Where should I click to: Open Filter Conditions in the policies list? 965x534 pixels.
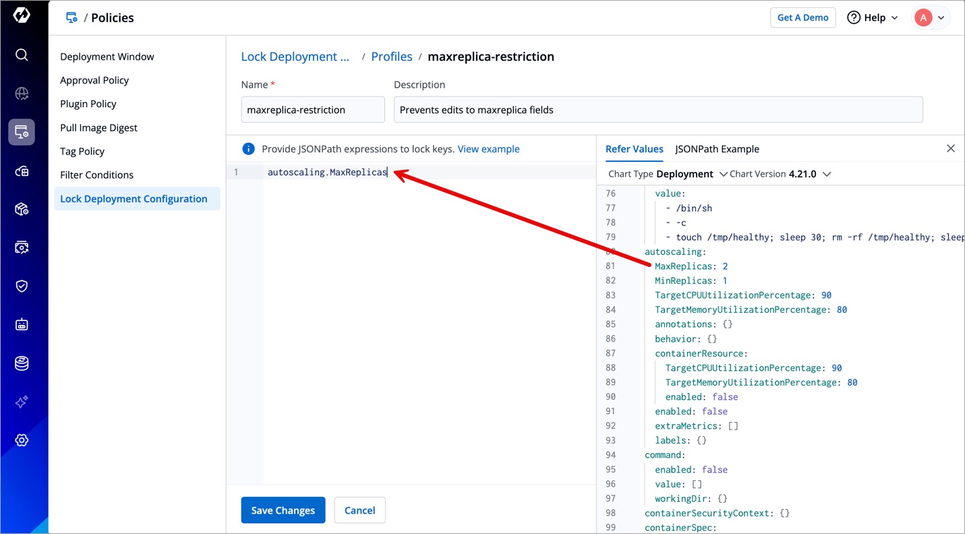click(x=96, y=175)
